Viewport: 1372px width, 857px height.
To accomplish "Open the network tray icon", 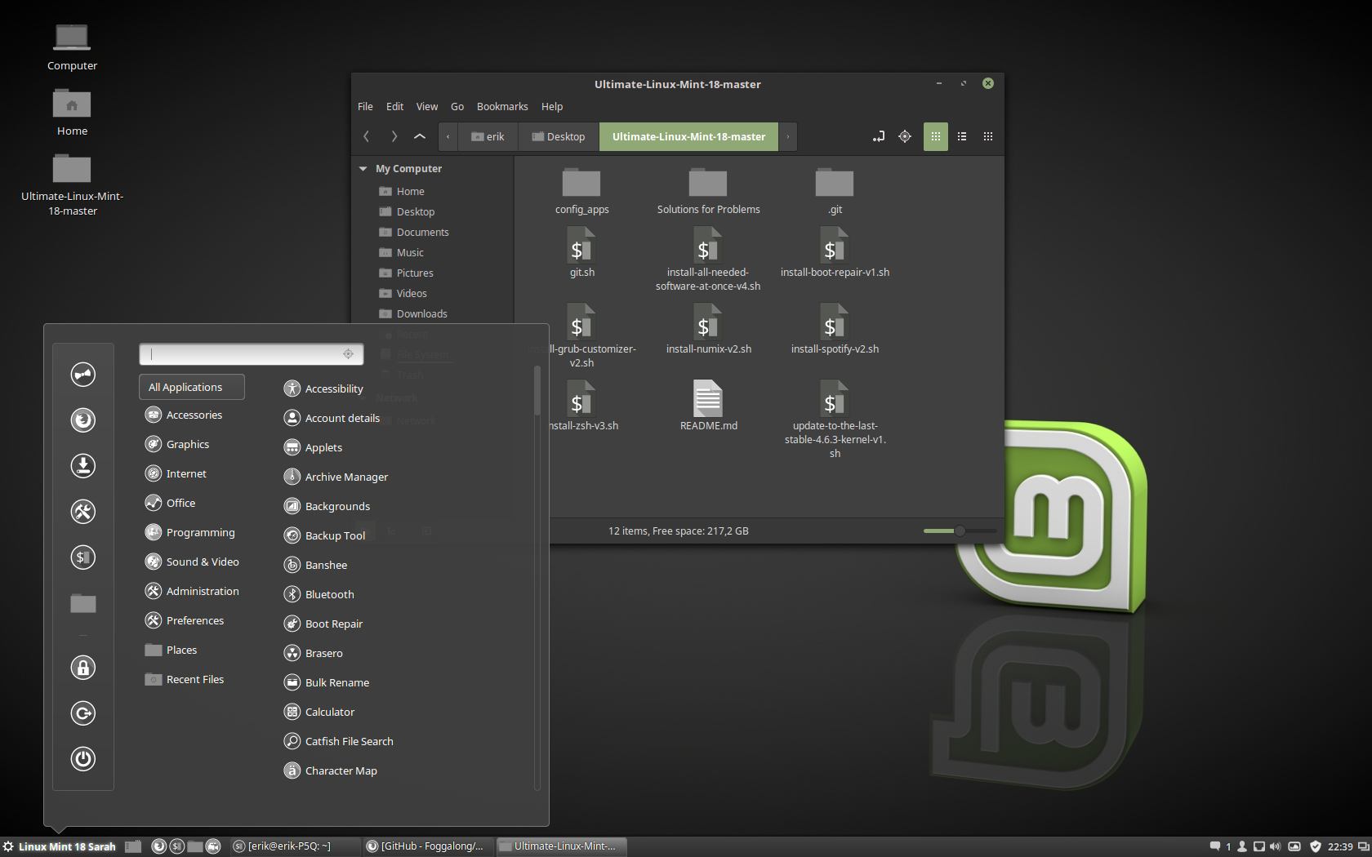I will point(1259,846).
